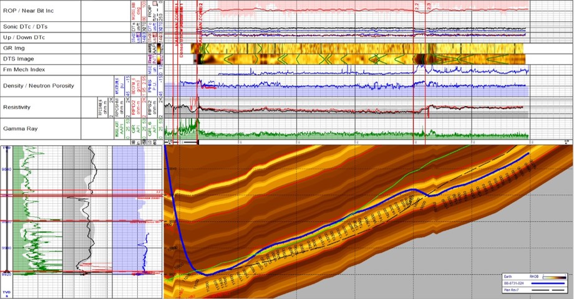
Task: Select the ROP / Near Bit Inc track label
Action: (29, 11)
